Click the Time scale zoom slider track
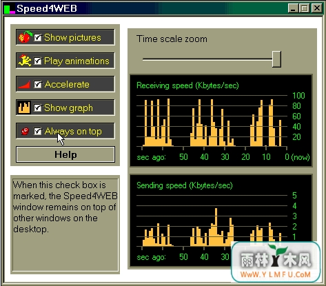 point(207,59)
